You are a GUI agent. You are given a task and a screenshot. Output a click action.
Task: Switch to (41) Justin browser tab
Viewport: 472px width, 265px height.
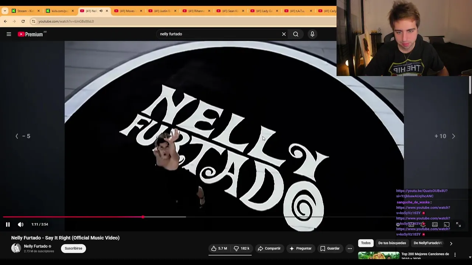pos(162,11)
